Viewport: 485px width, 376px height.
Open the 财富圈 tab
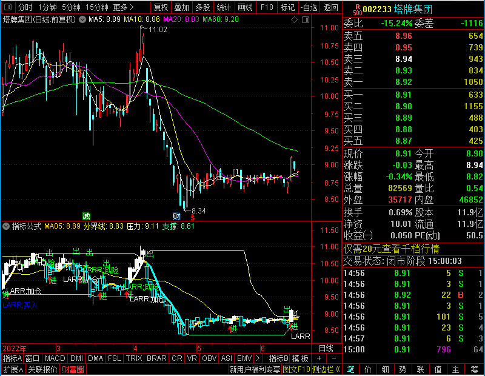73,369
